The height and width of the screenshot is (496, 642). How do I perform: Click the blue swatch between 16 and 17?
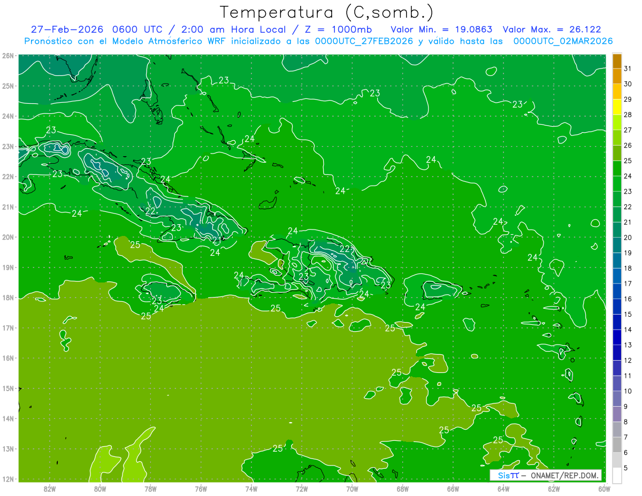pos(617,291)
